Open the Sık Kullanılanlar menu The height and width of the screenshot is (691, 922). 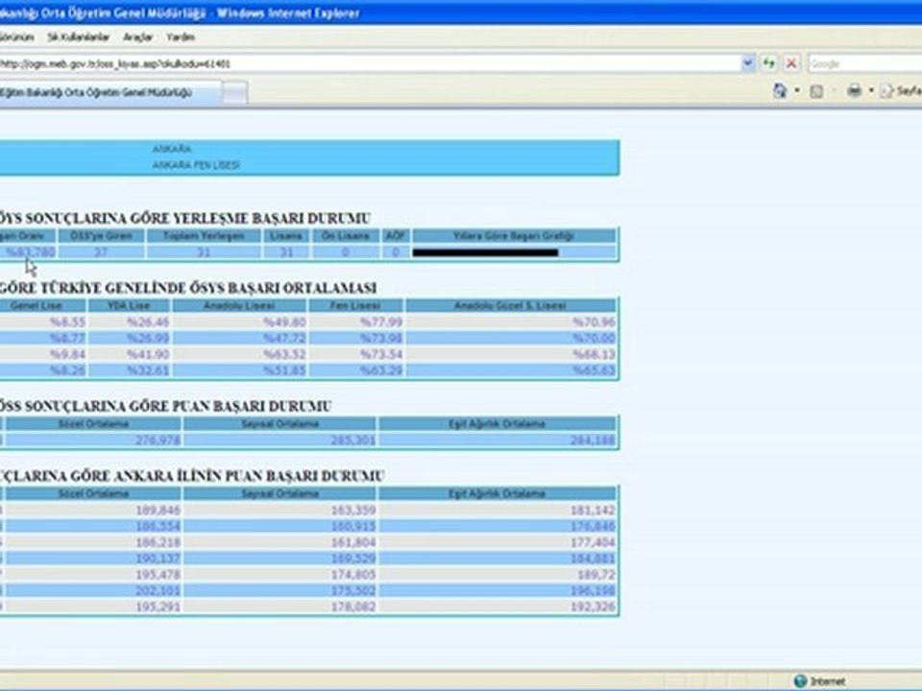click(x=78, y=37)
